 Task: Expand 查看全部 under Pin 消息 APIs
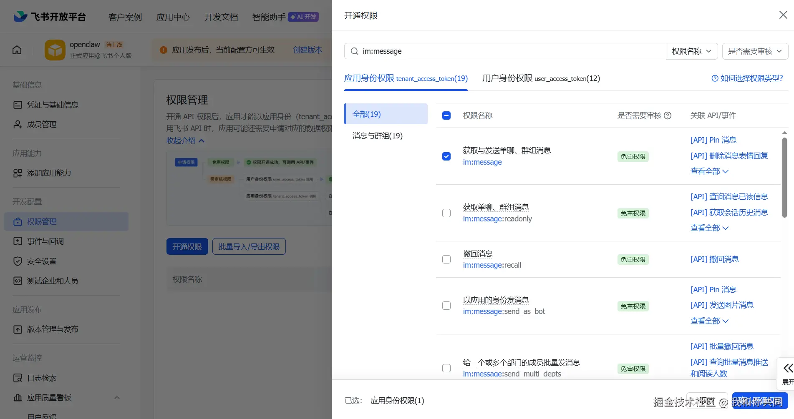click(x=709, y=171)
